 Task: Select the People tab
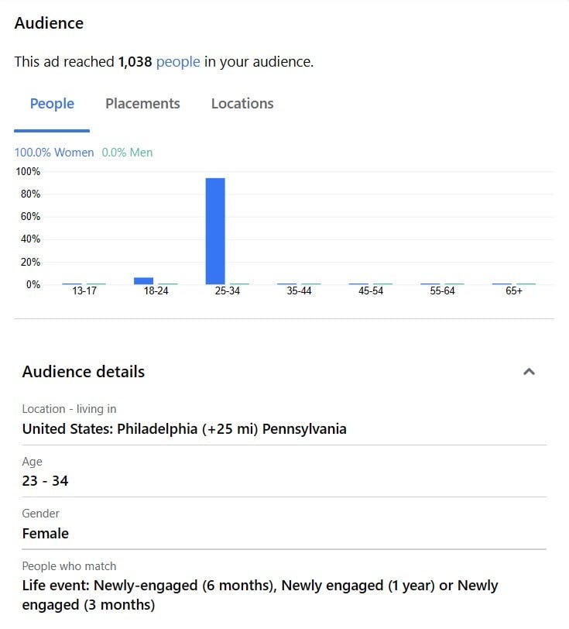[52, 104]
